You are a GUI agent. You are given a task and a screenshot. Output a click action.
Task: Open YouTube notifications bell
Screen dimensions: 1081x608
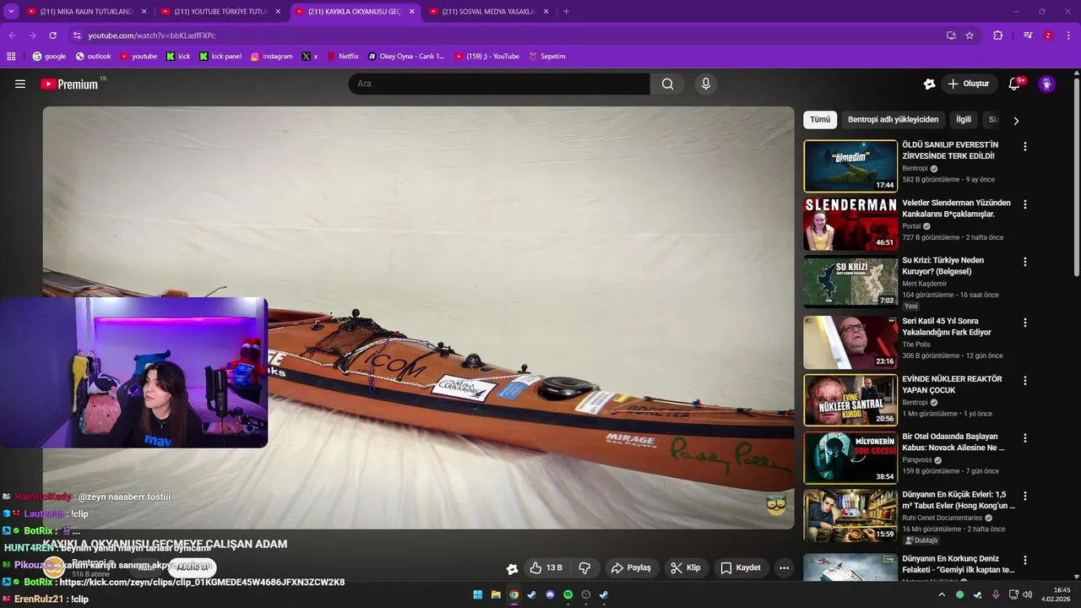click(x=1014, y=84)
